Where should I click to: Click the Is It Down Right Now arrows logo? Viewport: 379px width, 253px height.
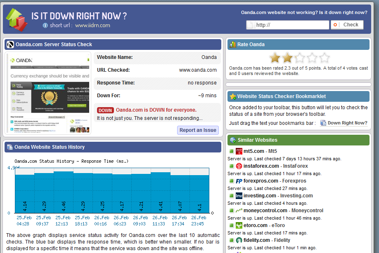(x=17, y=19)
